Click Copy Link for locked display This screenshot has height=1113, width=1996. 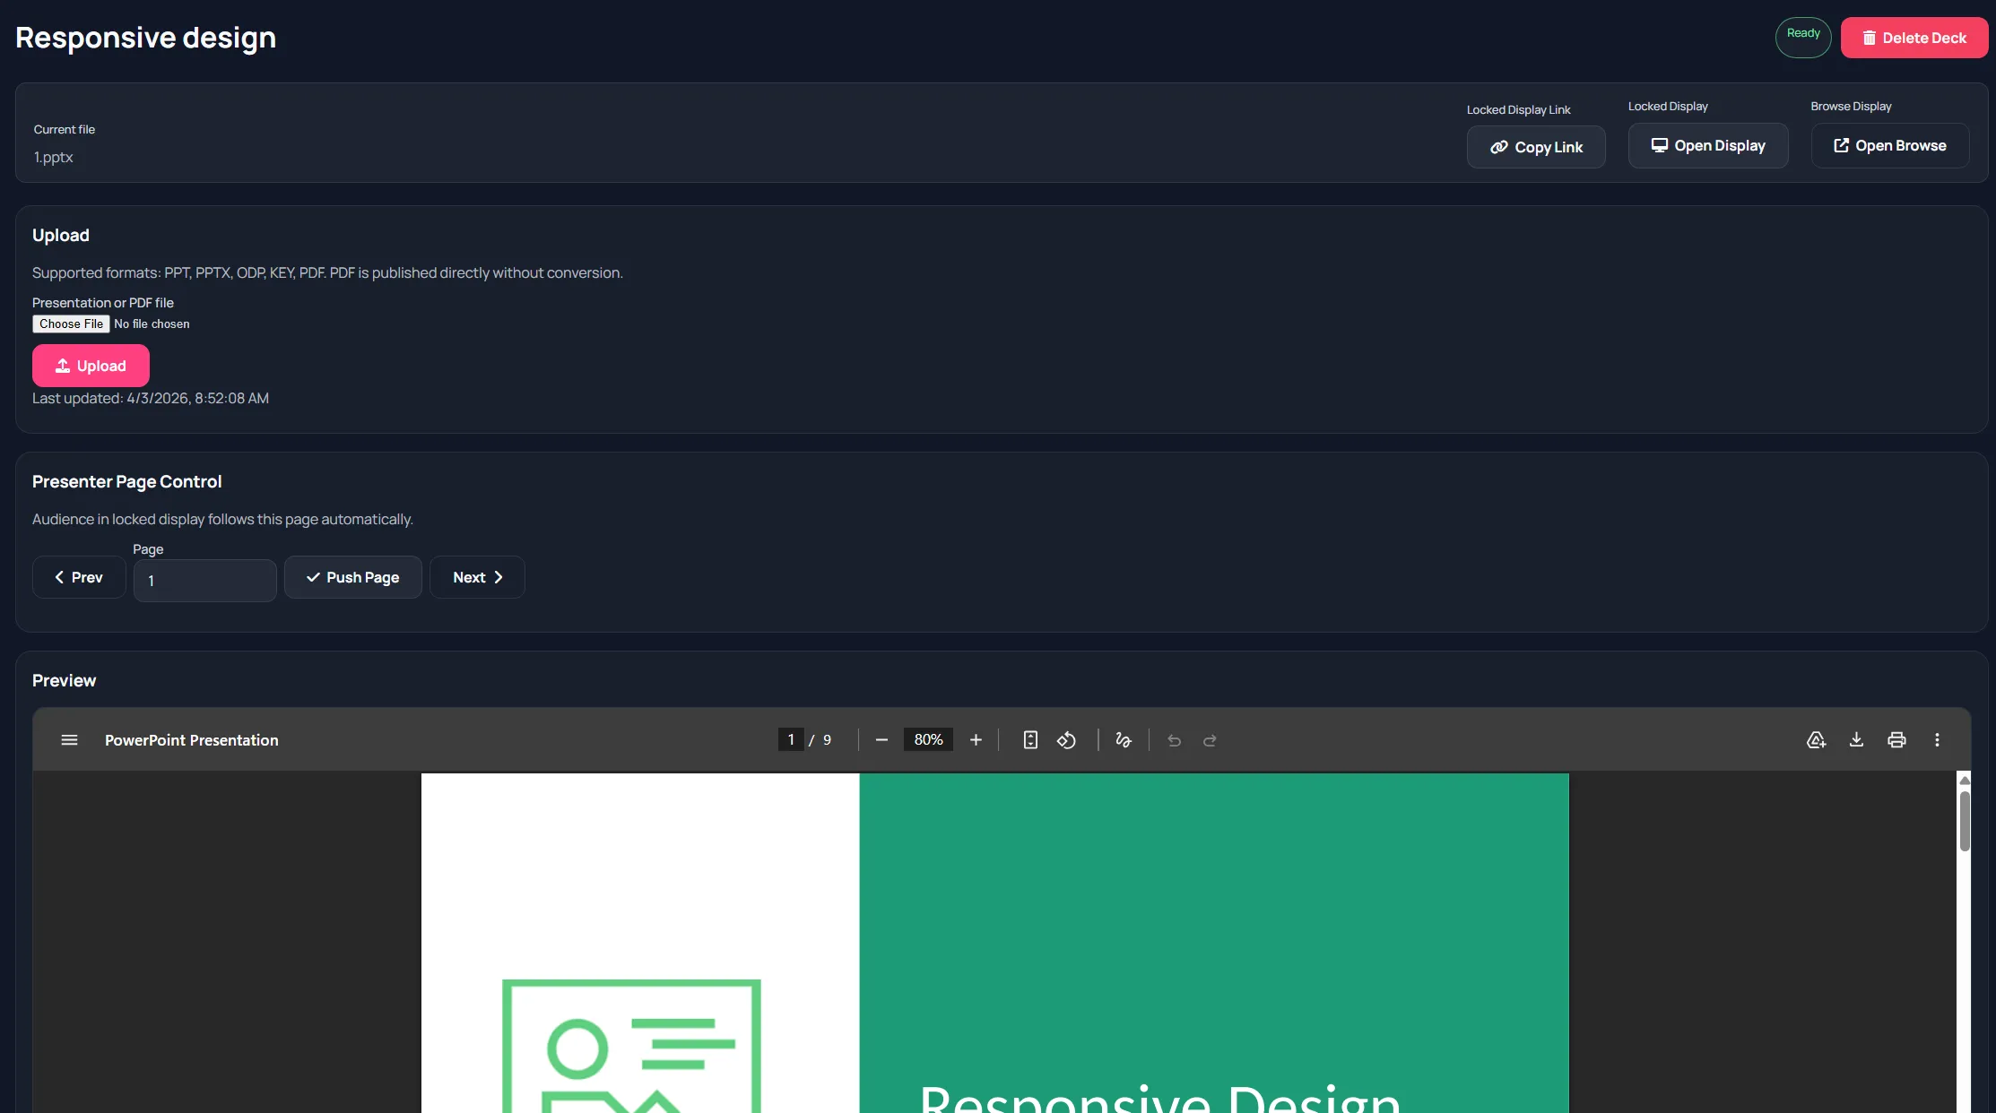(x=1536, y=146)
